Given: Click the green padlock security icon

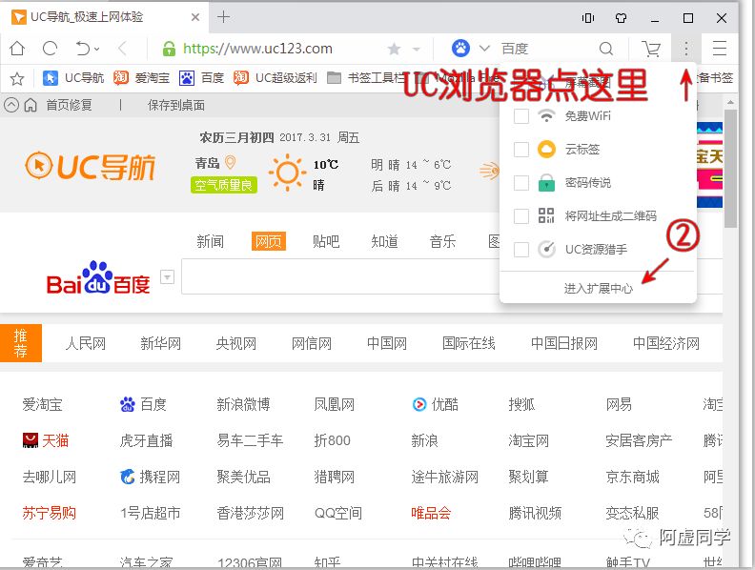Looking at the screenshot, I should [169, 49].
